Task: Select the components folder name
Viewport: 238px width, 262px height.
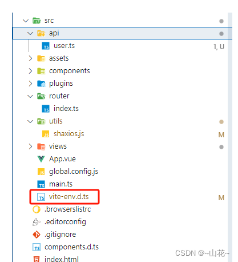Action: pyautogui.click(x=70, y=71)
